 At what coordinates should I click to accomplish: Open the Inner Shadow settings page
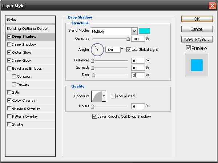tap(24, 44)
